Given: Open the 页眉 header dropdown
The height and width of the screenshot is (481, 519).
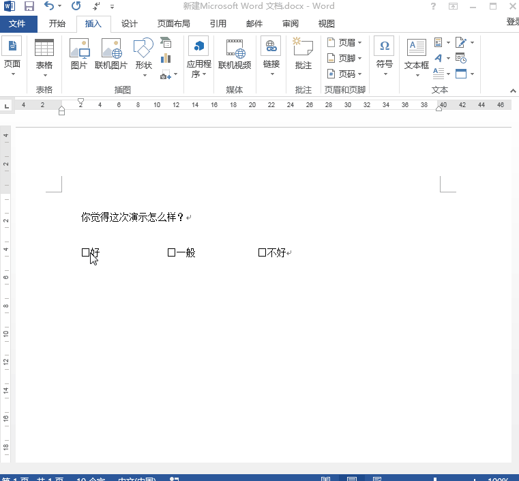Looking at the screenshot, I should (x=344, y=42).
